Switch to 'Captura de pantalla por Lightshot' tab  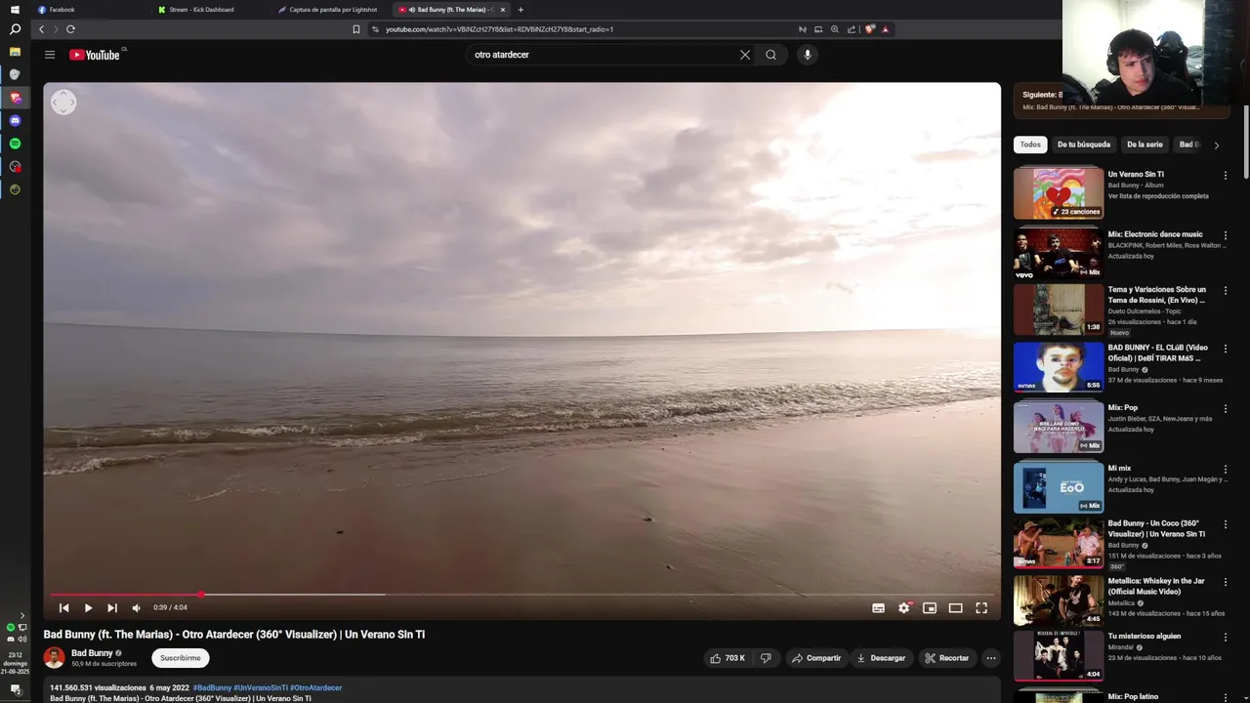[x=332, y=10]
